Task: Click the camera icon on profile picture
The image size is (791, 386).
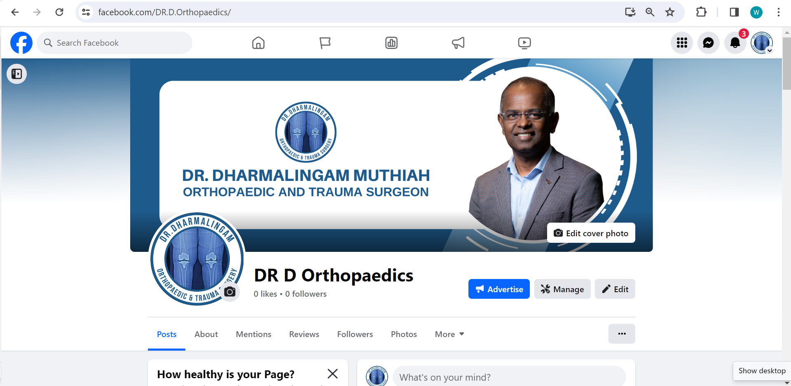Action: [230, 292]
